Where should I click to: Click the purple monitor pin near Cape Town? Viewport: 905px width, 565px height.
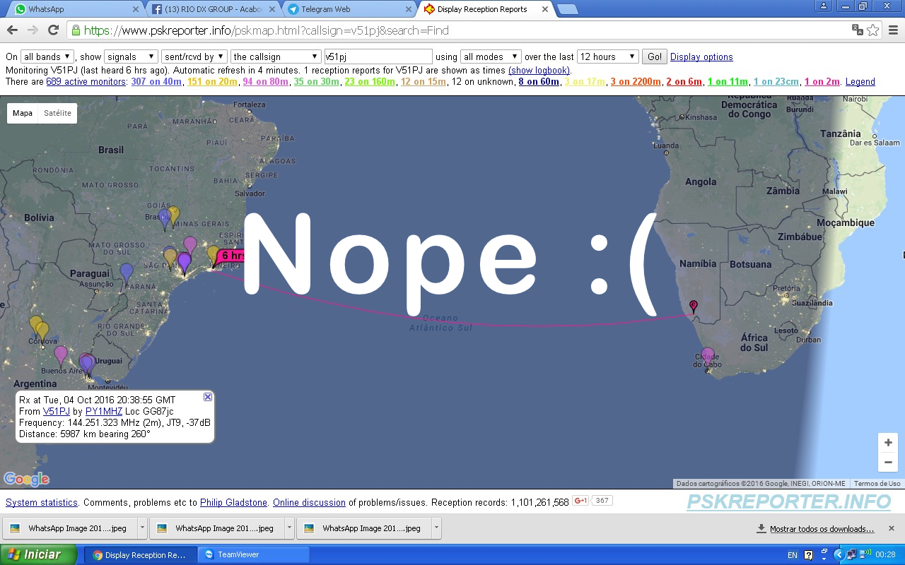(707, 356)
